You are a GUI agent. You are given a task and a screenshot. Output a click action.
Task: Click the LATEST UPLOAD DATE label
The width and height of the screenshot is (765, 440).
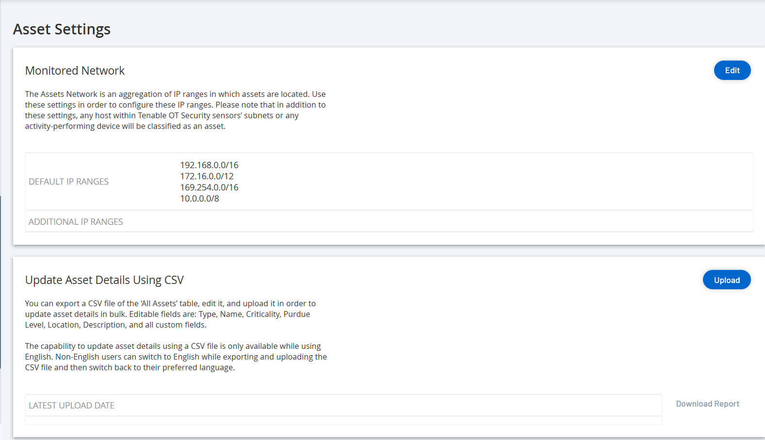(71, 405)
